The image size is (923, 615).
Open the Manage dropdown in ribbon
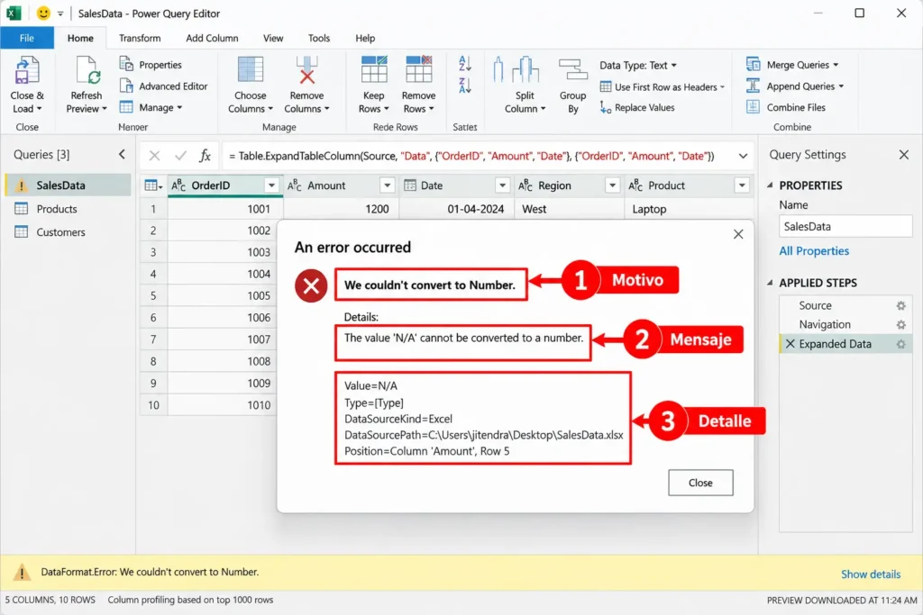point(151,107)
